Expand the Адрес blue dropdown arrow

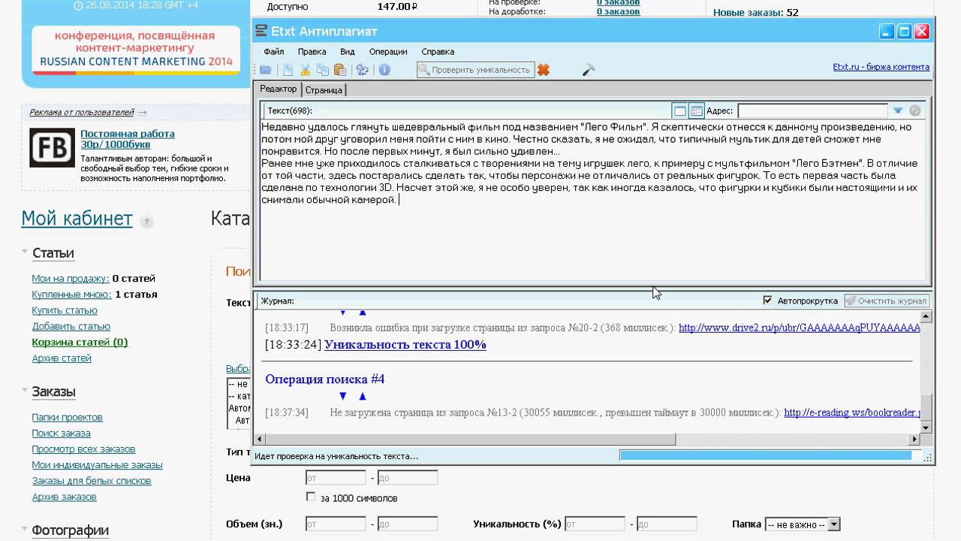click(x=897, y=111)
